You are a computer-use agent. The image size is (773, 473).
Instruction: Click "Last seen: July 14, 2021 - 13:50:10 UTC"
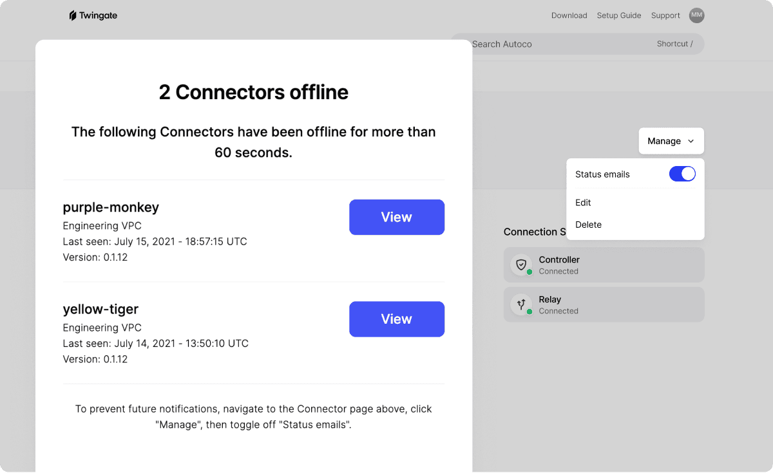click(155, 344)
